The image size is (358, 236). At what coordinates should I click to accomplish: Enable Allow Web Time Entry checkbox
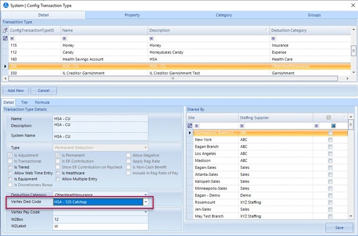pyautogui.click(x=10, y=173)
